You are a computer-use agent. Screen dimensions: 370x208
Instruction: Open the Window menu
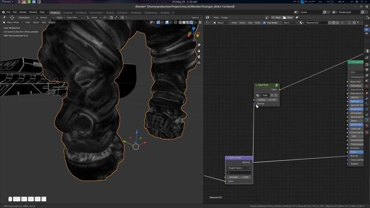pyautogui.click(x=33, y=12)
